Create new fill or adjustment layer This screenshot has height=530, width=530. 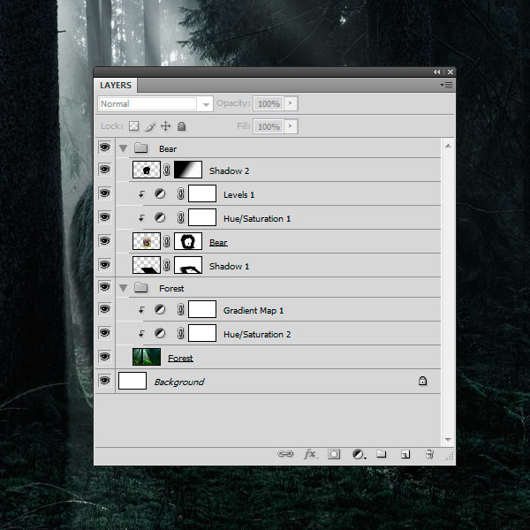click(x=359, y=454)
